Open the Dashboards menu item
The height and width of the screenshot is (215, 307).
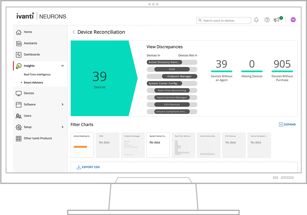coord(40,55)
